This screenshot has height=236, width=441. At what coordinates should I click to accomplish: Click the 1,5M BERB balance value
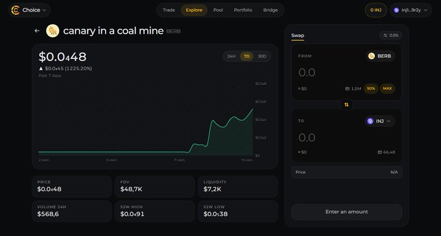pos(356,89)
